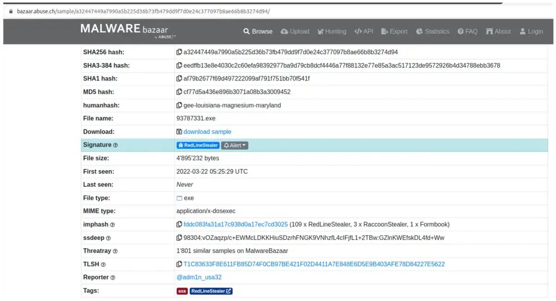The height and width of the screenshot is (301, 556).
Task: Open the About menu item
Action: coord(498,31)
